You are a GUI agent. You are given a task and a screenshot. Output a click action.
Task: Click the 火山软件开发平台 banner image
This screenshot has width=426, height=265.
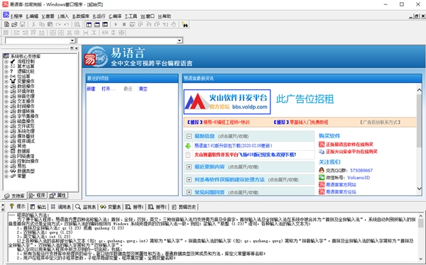point(227,102)
